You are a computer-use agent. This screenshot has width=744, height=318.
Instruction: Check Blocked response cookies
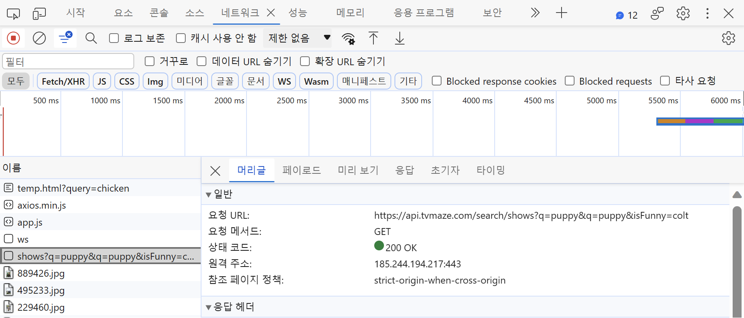437,81
